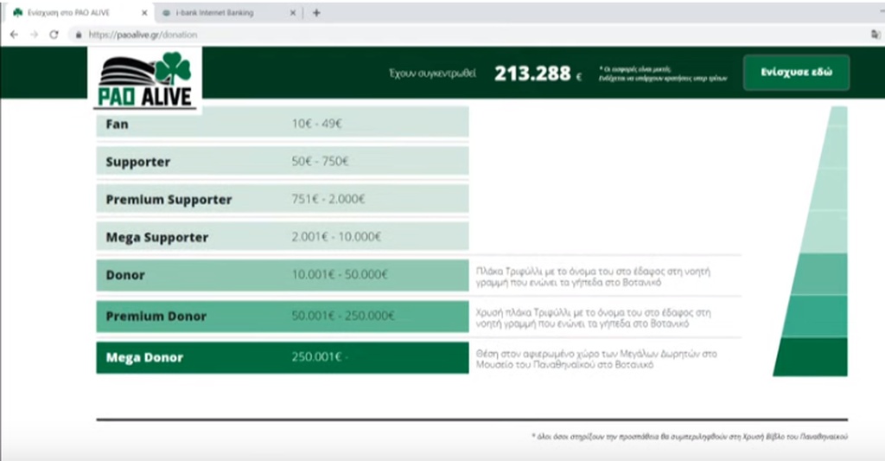The height and width of the screenshot is (461, 885).
Task: Click the 10€ - 49€ range text
Action: (316, 124)
